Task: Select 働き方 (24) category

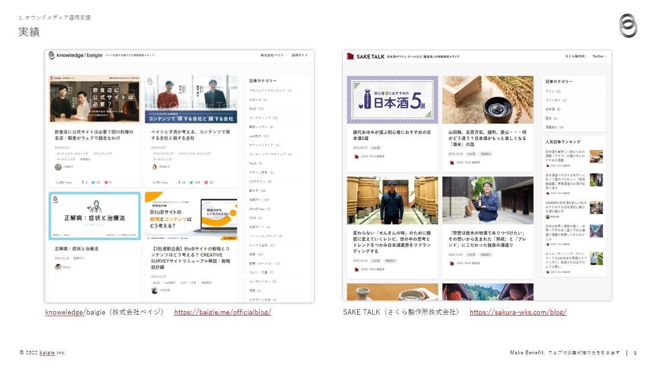Action: pyautogui.click(x=258, y=191)
